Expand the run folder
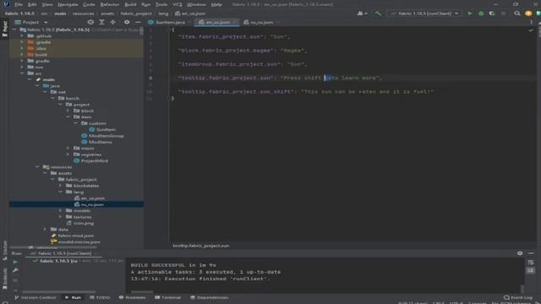541x304 pixels. point(22,68)
